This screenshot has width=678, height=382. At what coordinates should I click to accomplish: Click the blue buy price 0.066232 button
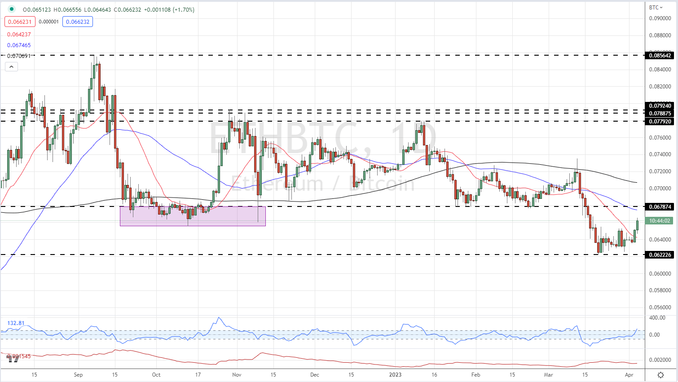[x=78, y=22]
